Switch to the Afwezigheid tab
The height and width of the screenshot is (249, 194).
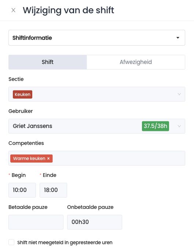click(136, 62)
